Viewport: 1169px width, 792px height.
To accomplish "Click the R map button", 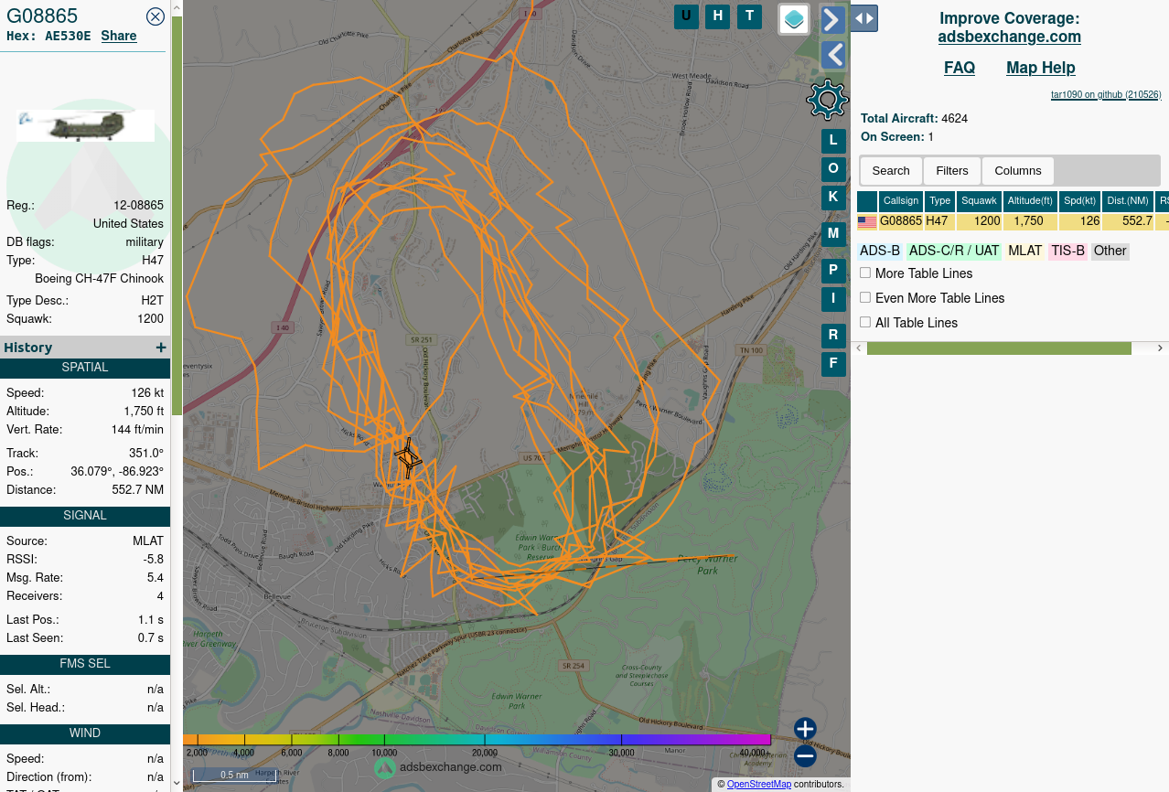I will pyautogui.click(x=833, y=336).
